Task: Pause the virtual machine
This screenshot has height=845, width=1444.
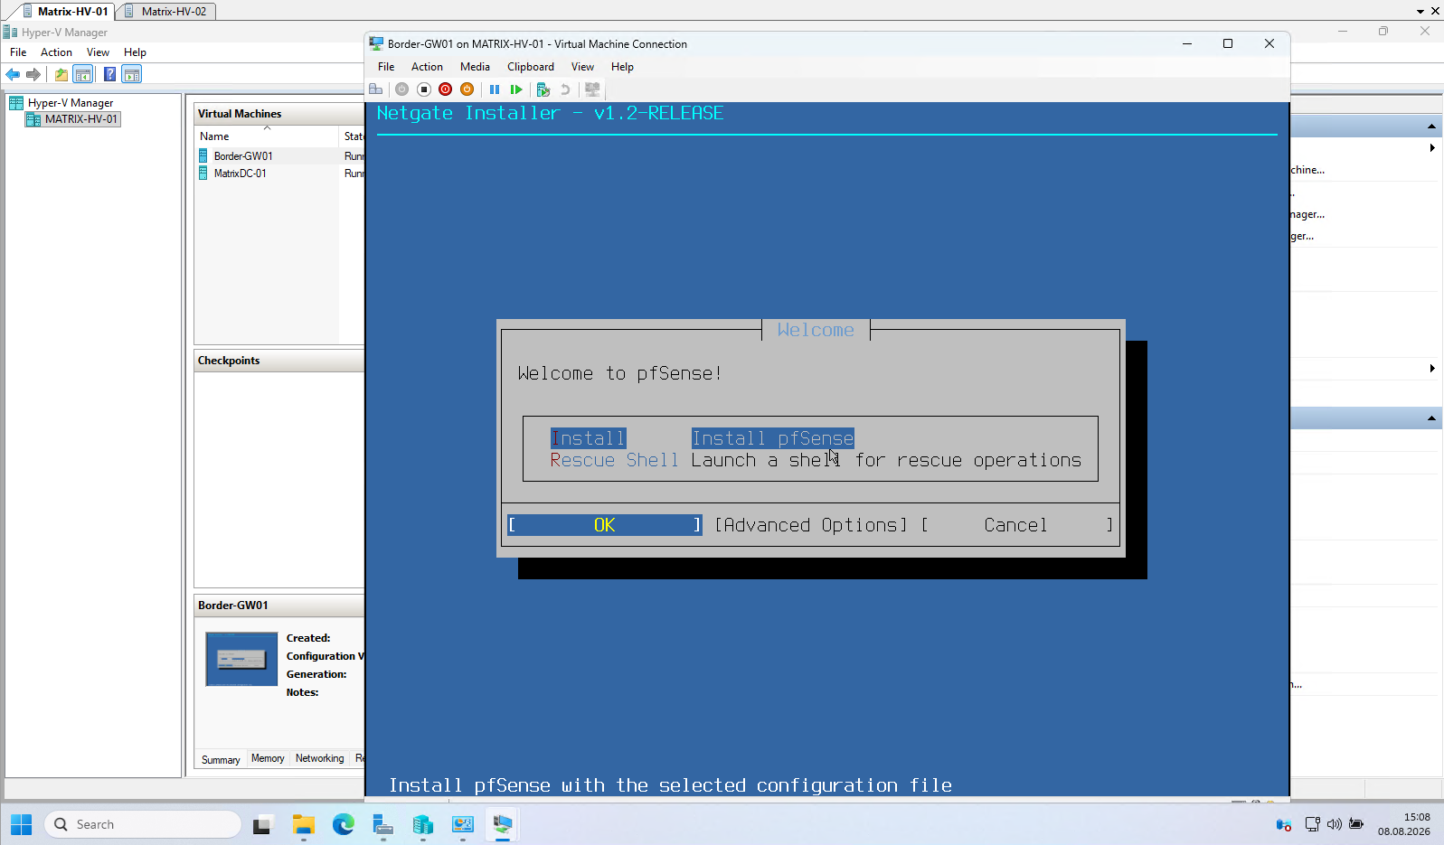Action: pyautogui.click(x=495, y=89)
